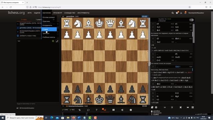Open the chapter tags icon below the board
Image resolution: width=213 pixels, height=120 pixels.
click(80, 110)
